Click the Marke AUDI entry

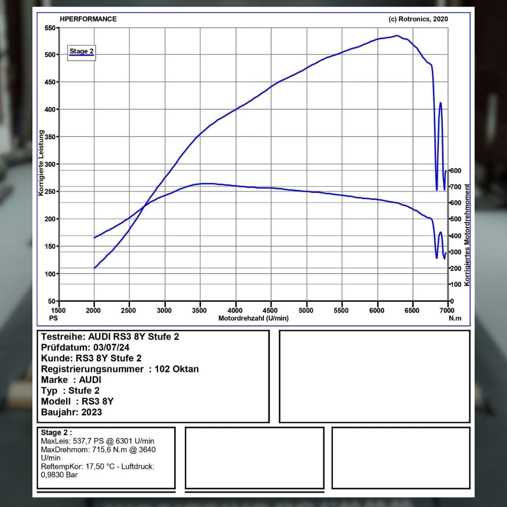tap(71, 380)
